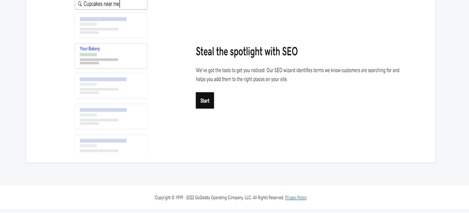This screenshot has height=213, width=469.
Task: Click the Start button
Action: point(205,101)
